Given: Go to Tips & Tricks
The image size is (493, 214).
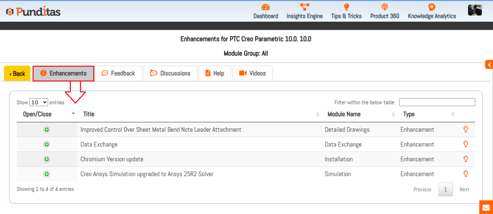Looking at the screenshot, I should (346, 11).
